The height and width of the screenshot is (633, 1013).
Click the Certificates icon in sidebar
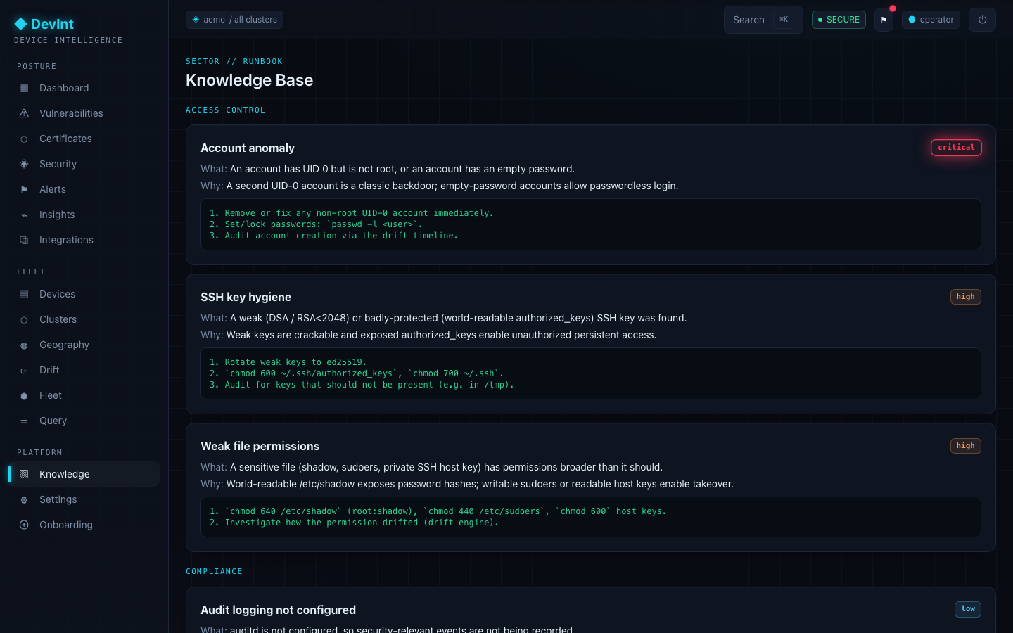[x=24, y=139]
